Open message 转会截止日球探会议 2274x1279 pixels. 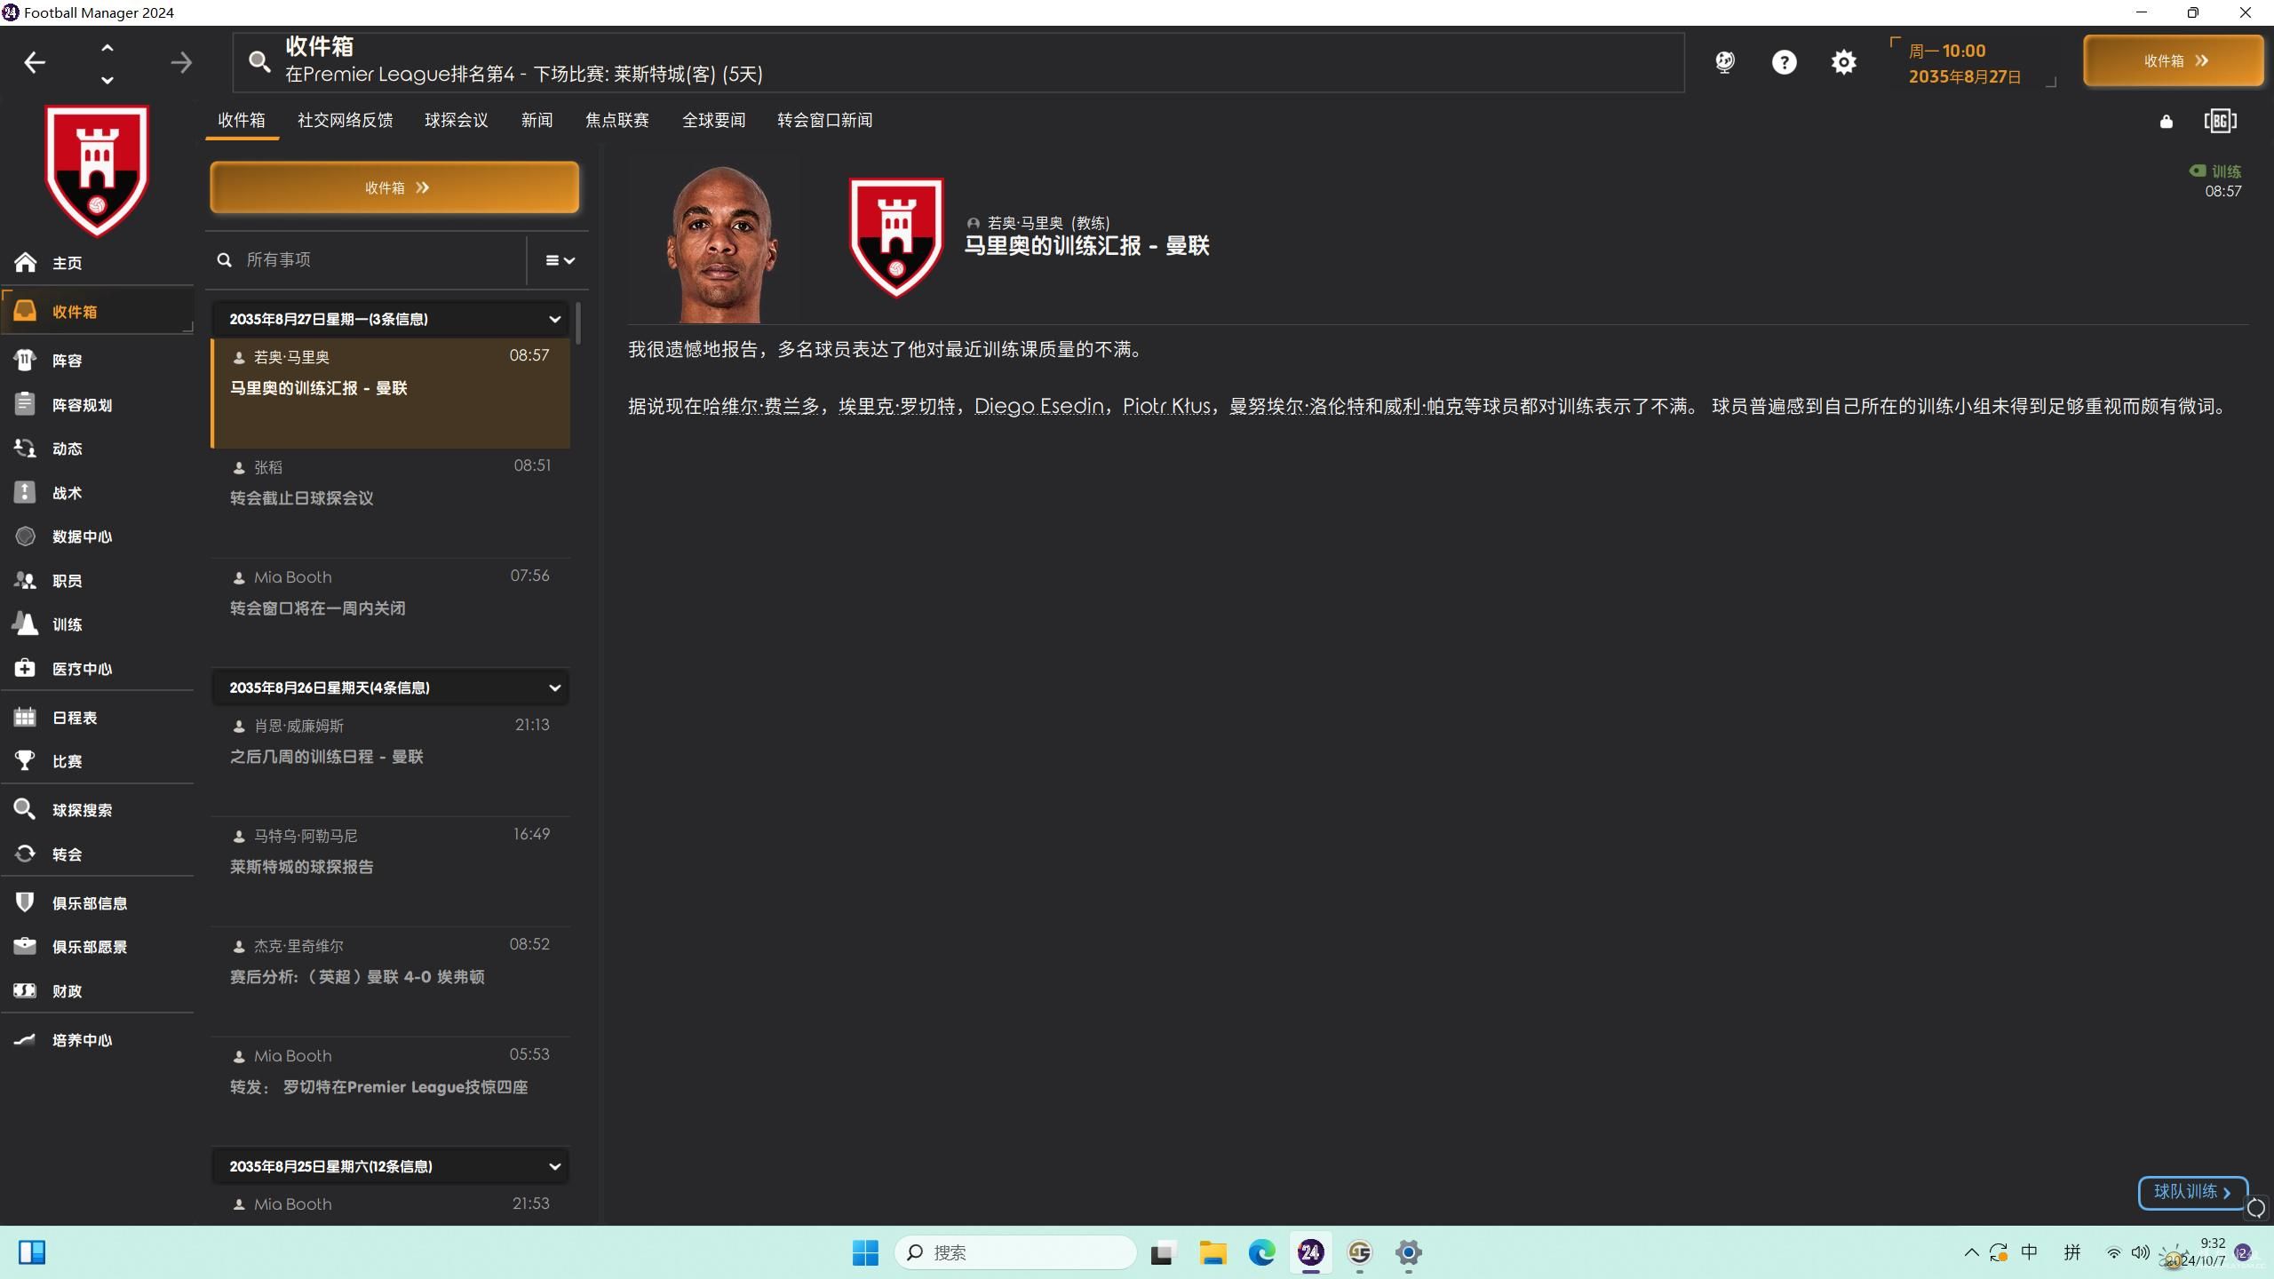click(391, 503)
